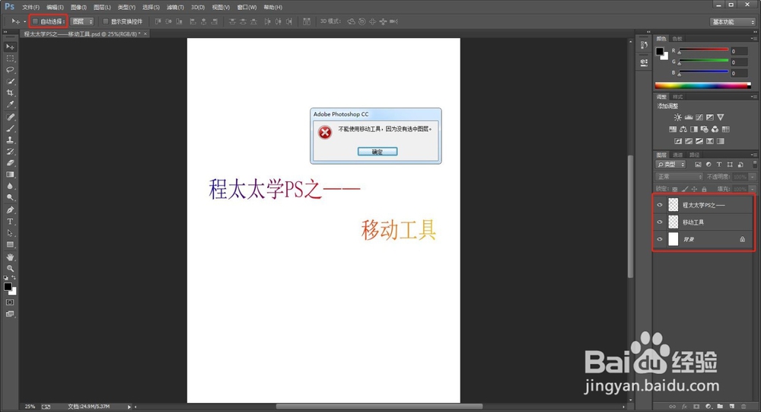Image resolution: width=761 pixels, height=412 pixels.
Task: Select the Horizontal Type tool
Action: click(x=10, y=222)
